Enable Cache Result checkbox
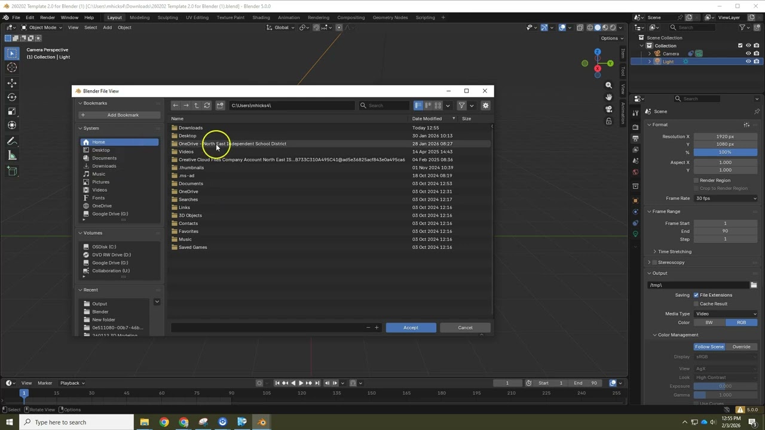The height and width of the screenshot is (430, 765). coord(696,304)
